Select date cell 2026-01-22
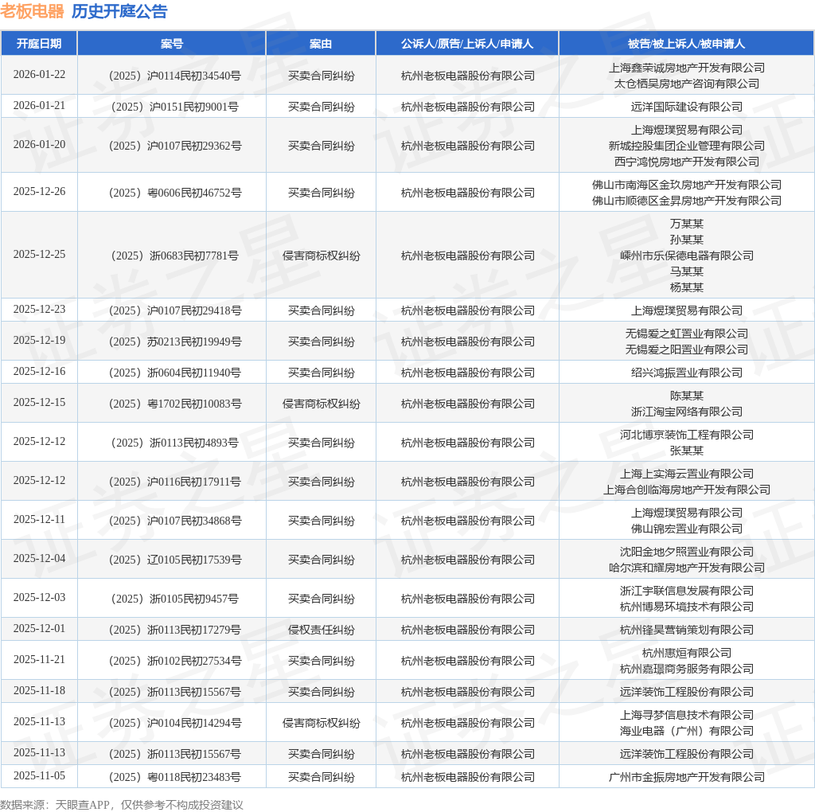This screenshot has height=812, width=815. 39,74
